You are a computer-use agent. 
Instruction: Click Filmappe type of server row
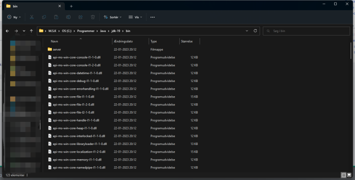coord(157,49)
